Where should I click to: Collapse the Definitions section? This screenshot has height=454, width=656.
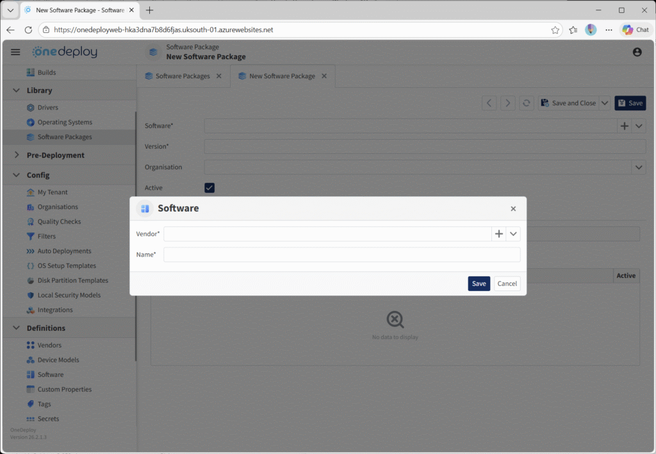point(16,328)
